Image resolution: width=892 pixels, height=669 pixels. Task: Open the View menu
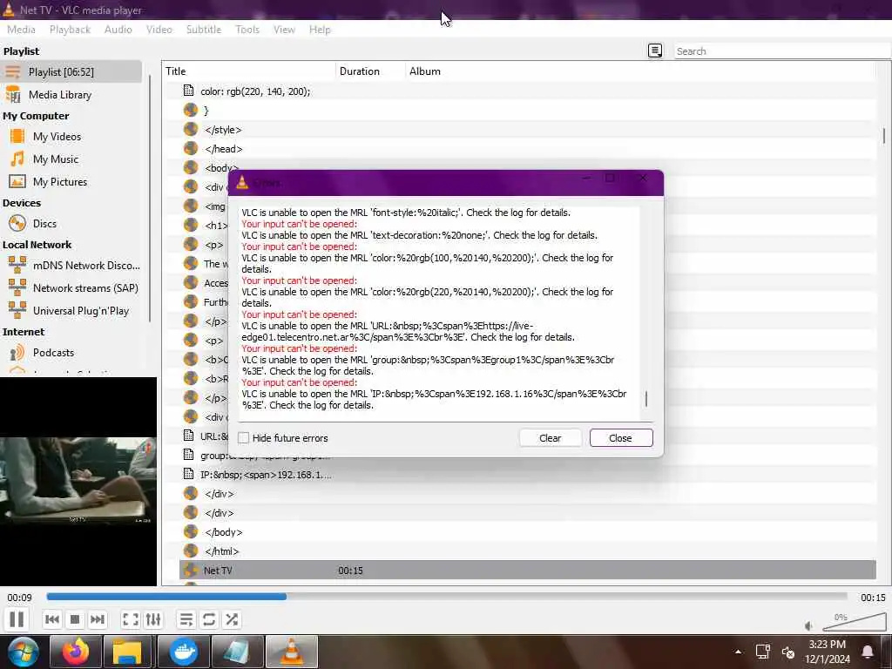tap(284, 30)
